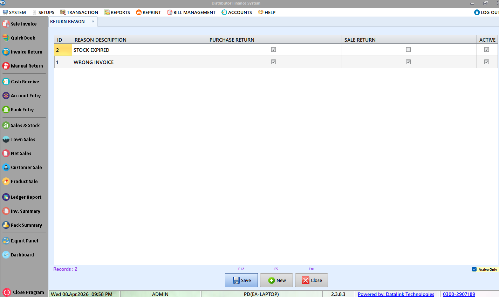Open the REPORTS menu
499x297 pixels.
click(x=117, y=12)
